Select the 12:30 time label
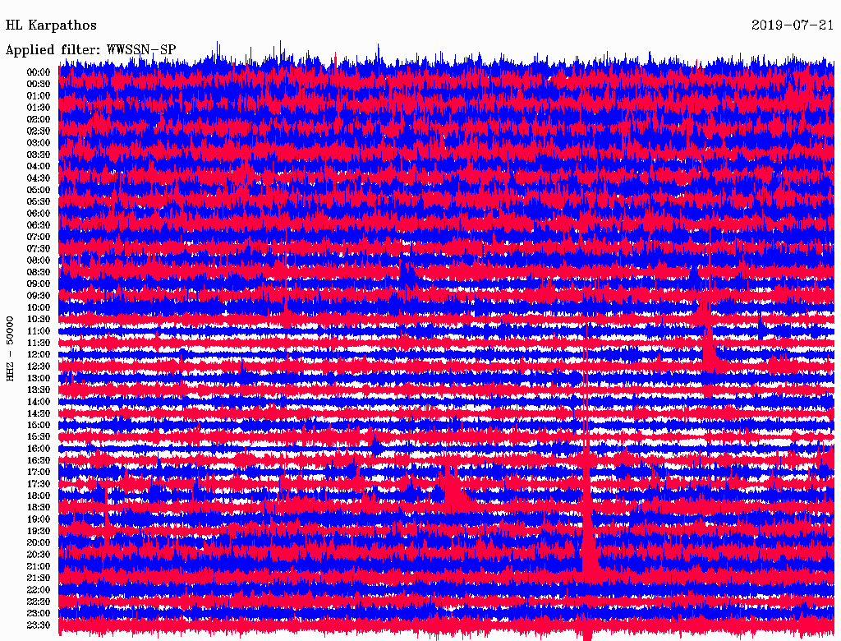This screenshot has width=841, height=641. 39,367
